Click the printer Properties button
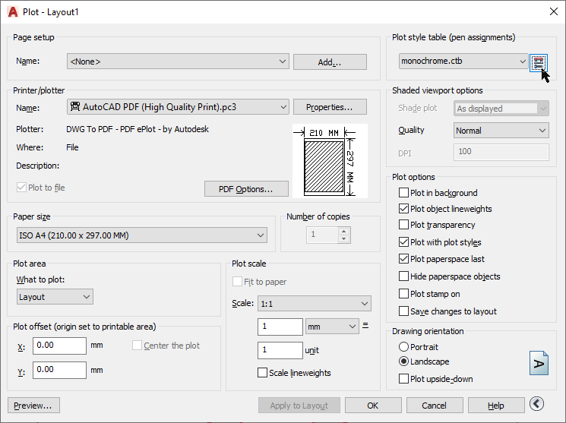Image resolution: width=566 pixels, height=423 pixels. pyautogui.click(x=330, y=107)
